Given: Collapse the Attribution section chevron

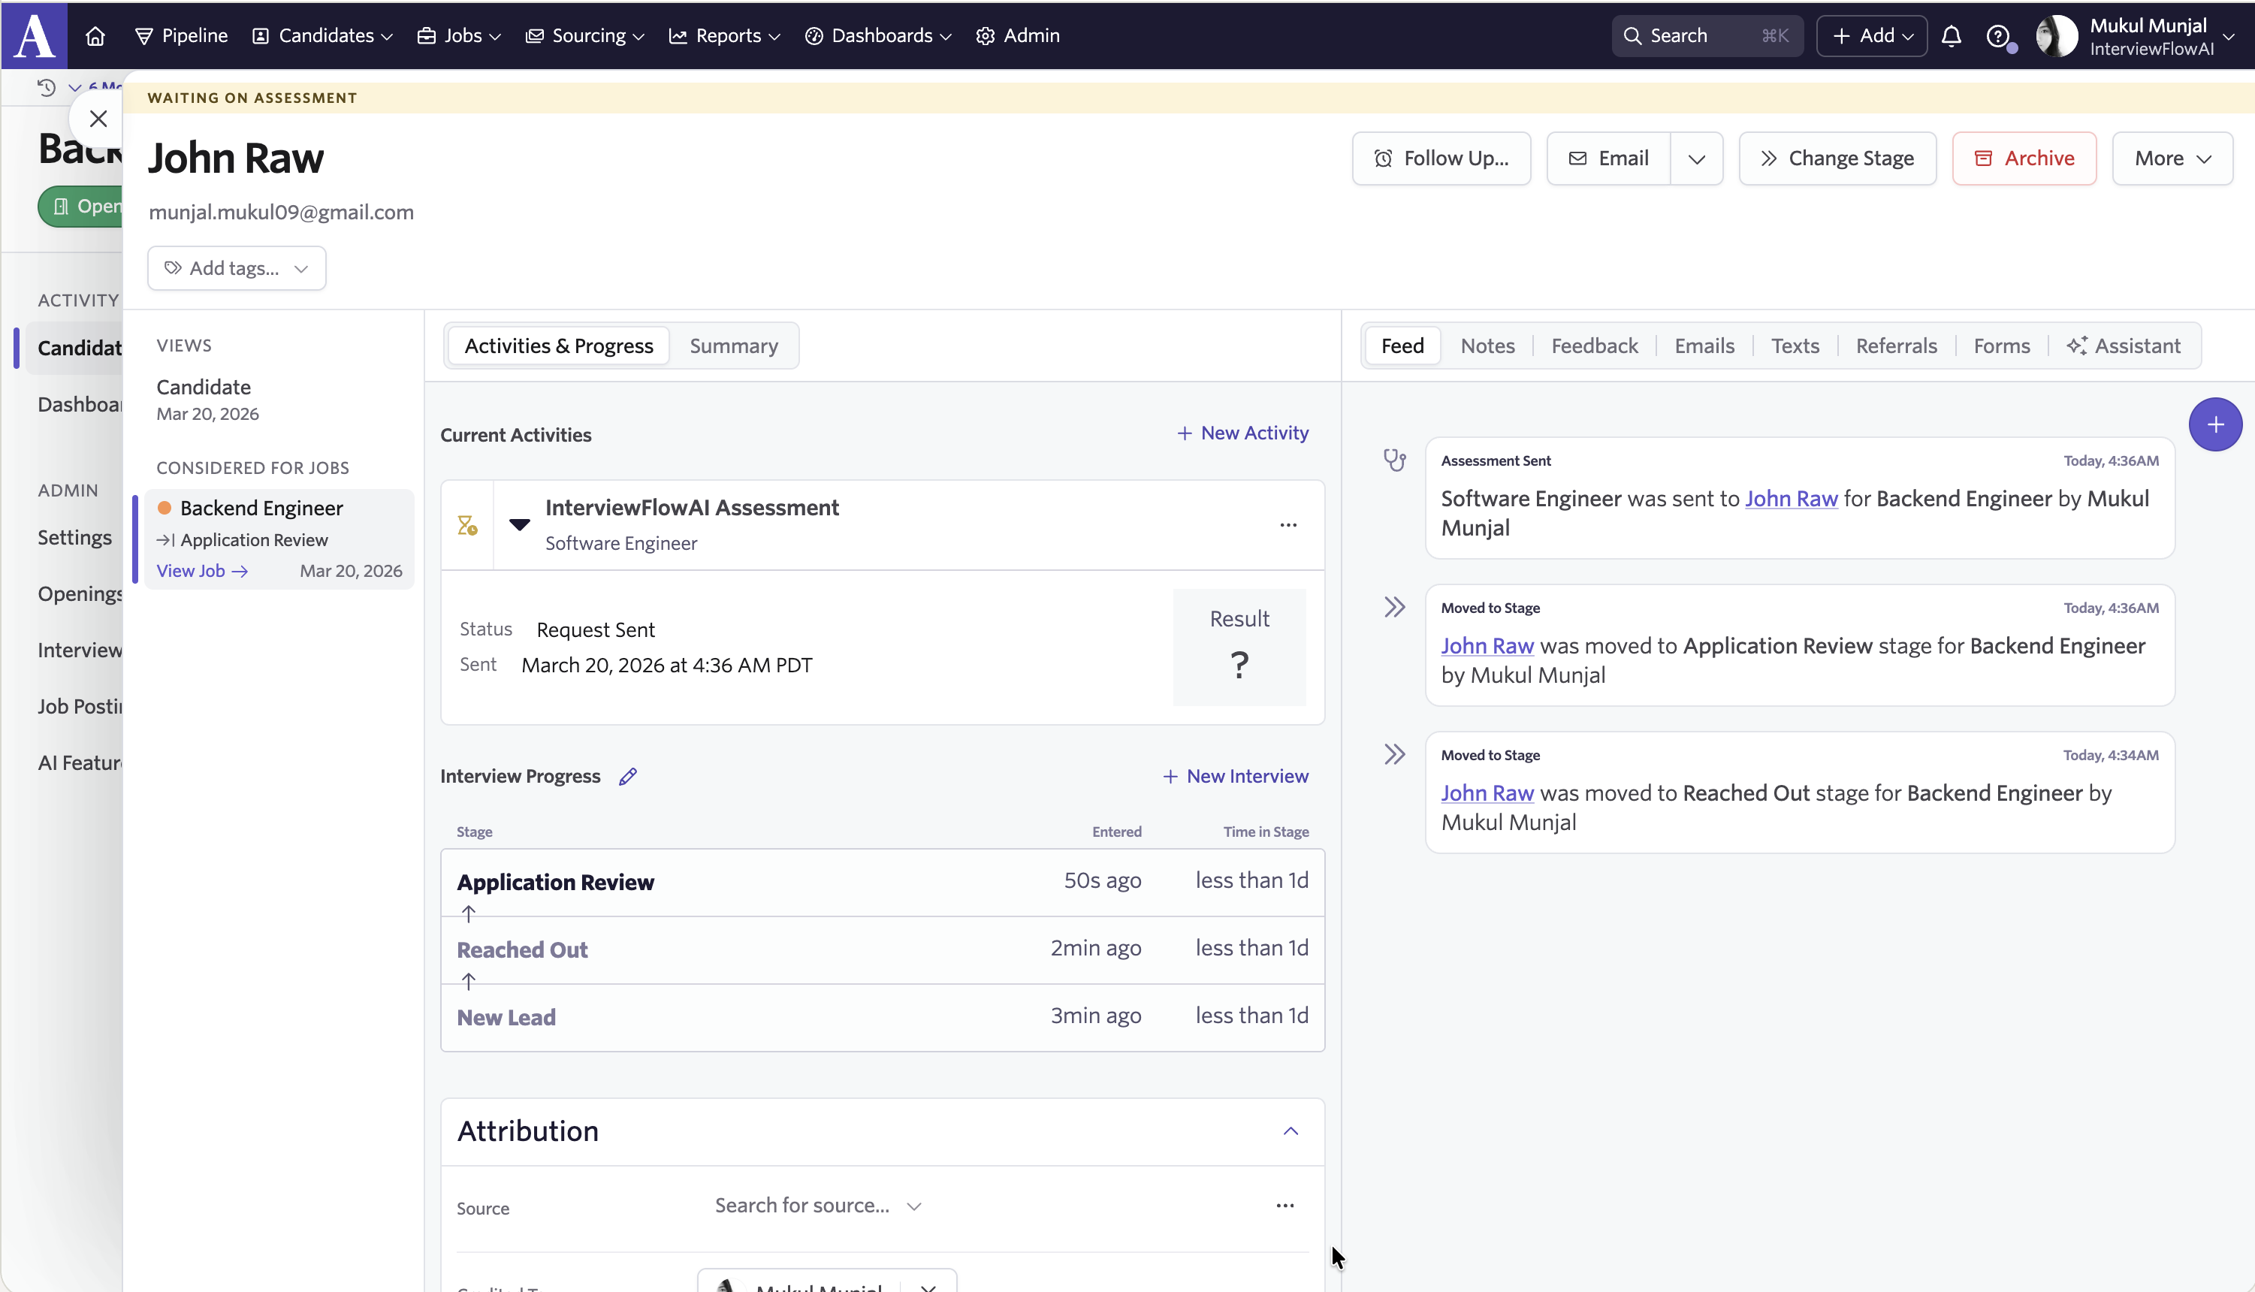Looking at the screenshot, I should [1291, 1130].
